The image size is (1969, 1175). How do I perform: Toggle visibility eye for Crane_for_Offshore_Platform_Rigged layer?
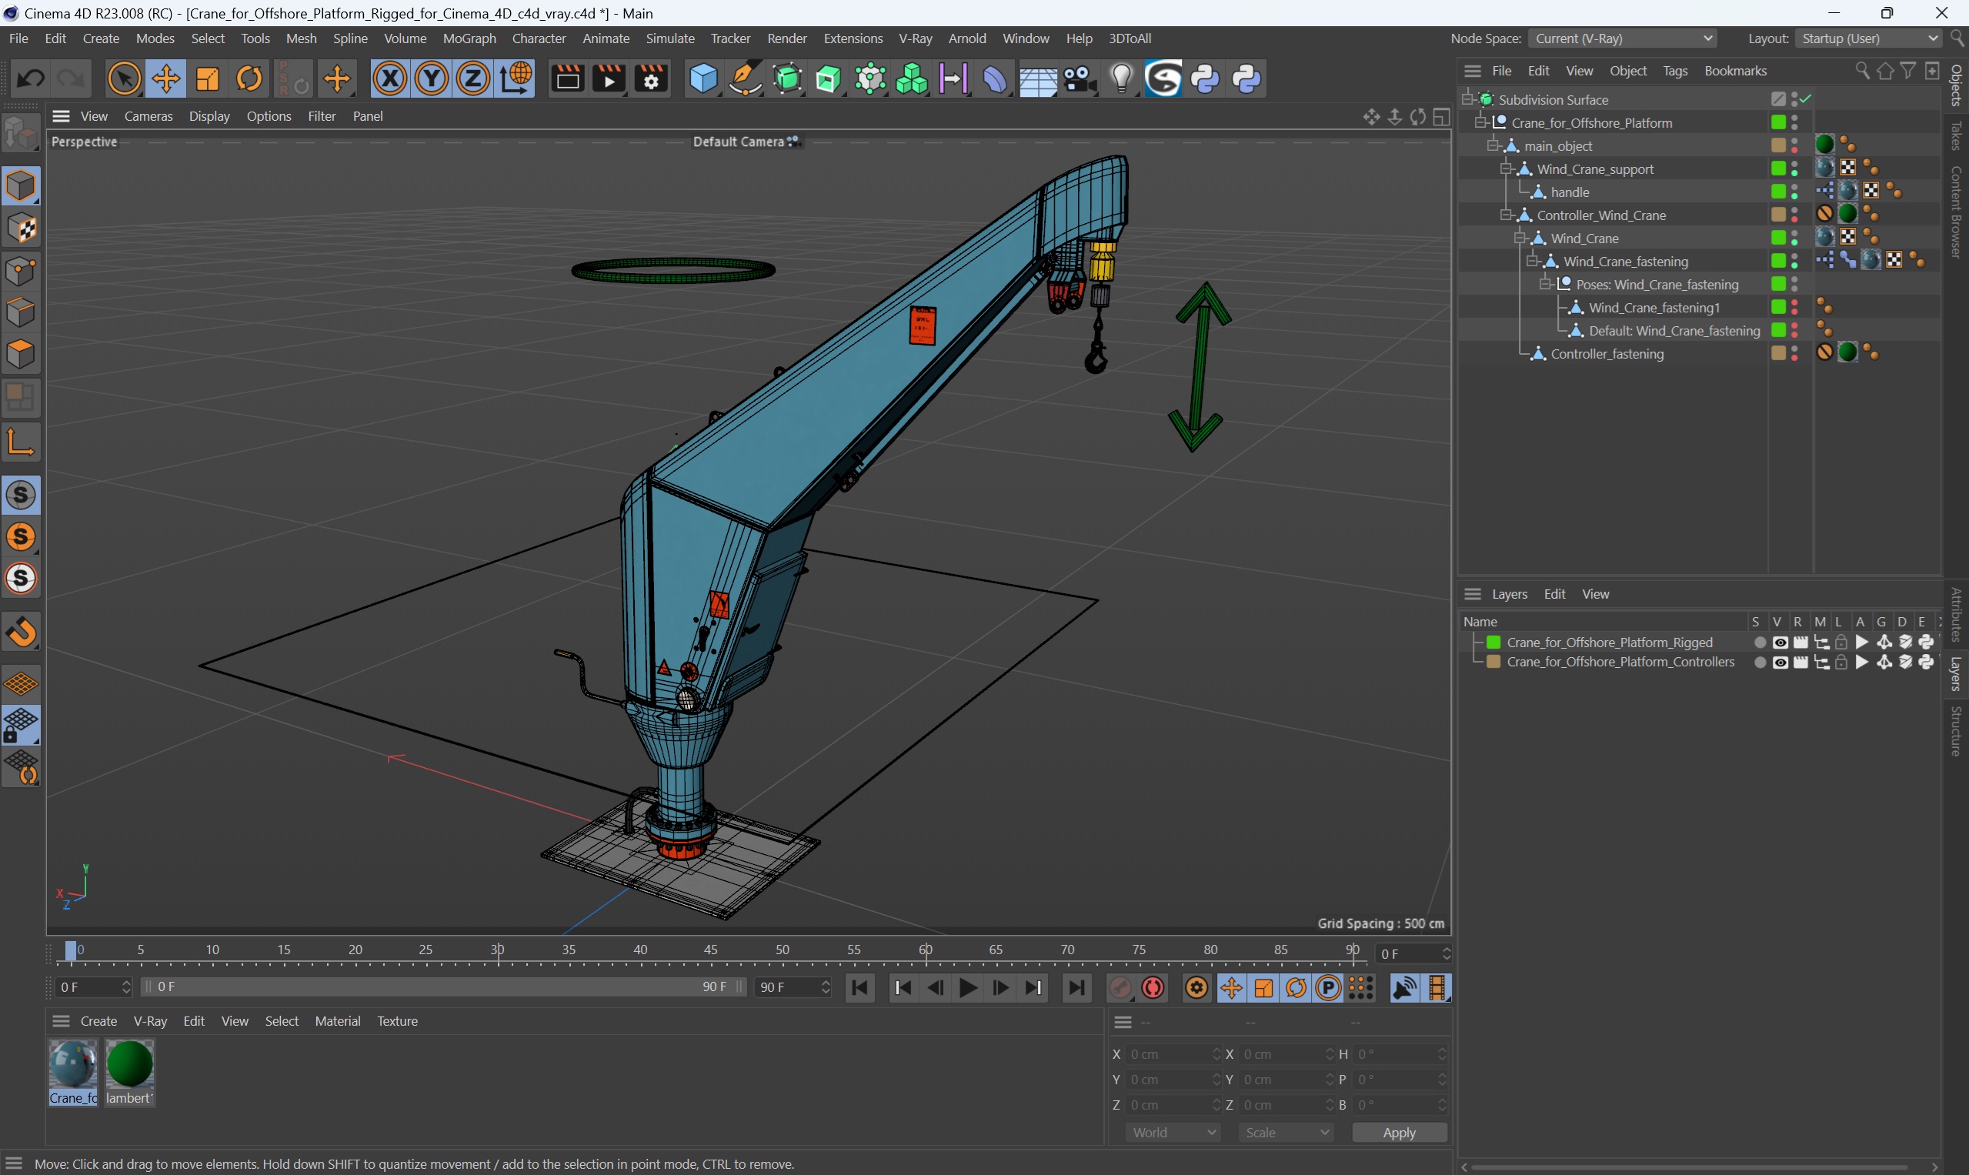coord(1780,642)
